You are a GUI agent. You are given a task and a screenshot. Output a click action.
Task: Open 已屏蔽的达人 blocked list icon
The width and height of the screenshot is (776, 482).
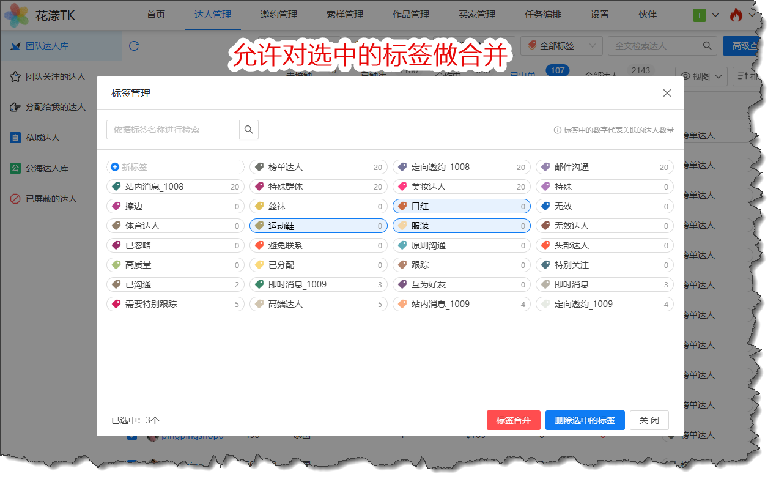click(16, 199)
